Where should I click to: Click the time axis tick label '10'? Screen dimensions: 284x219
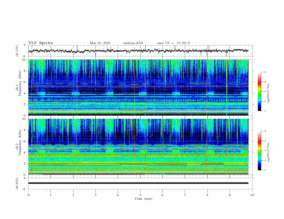(x=252, y=195)
